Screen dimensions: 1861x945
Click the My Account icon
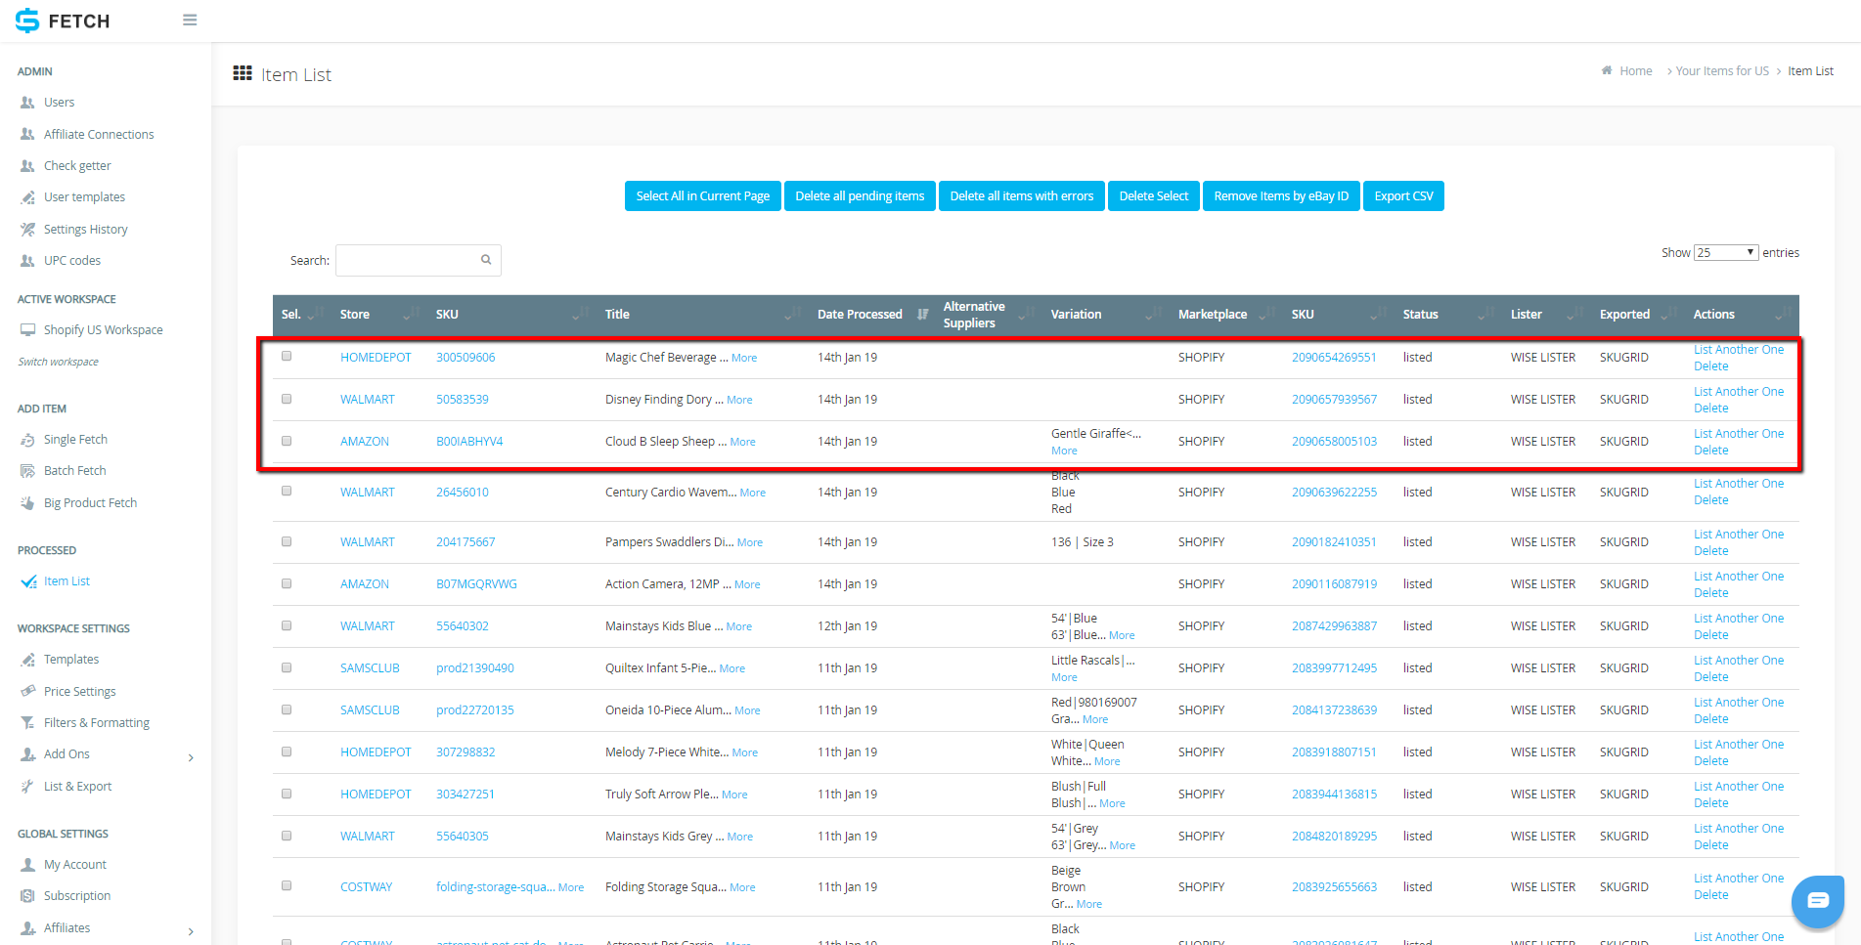click(x=27, y=865)
